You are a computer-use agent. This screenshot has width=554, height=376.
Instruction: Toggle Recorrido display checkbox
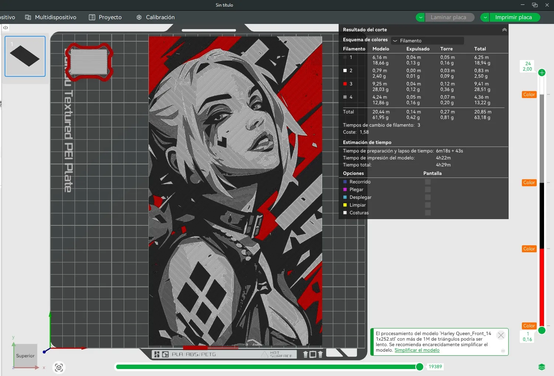(428, 182)
